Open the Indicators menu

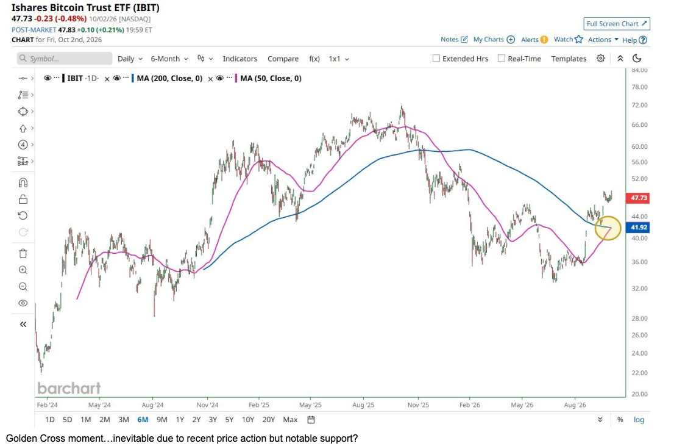coord(240,59)
